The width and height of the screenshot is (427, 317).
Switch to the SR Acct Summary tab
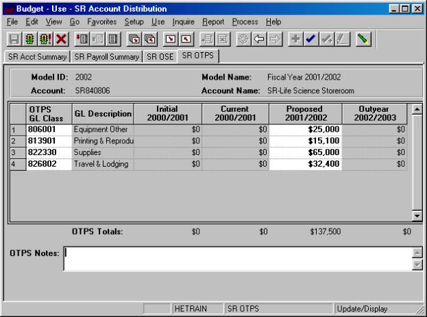[38, 57]
